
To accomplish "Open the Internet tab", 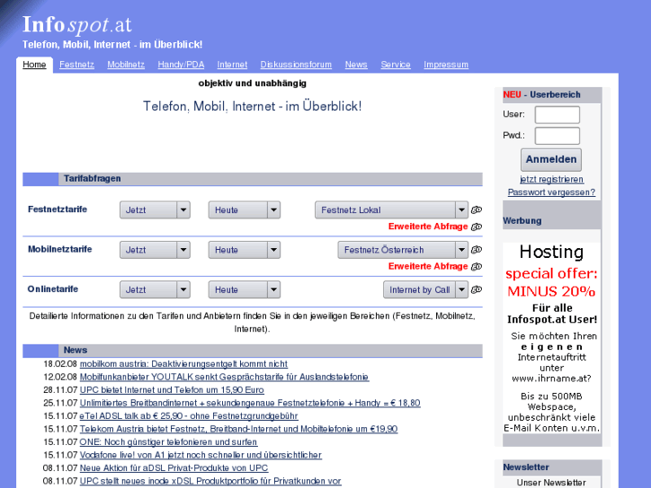I will [x=232, y=64].
